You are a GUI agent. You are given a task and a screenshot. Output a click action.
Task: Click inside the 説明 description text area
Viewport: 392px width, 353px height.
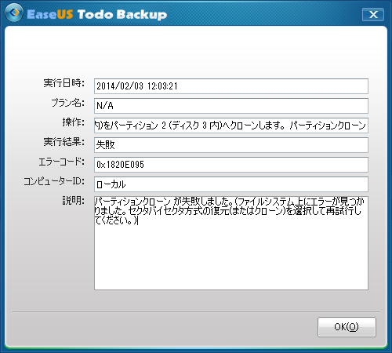tap(231, 243)
